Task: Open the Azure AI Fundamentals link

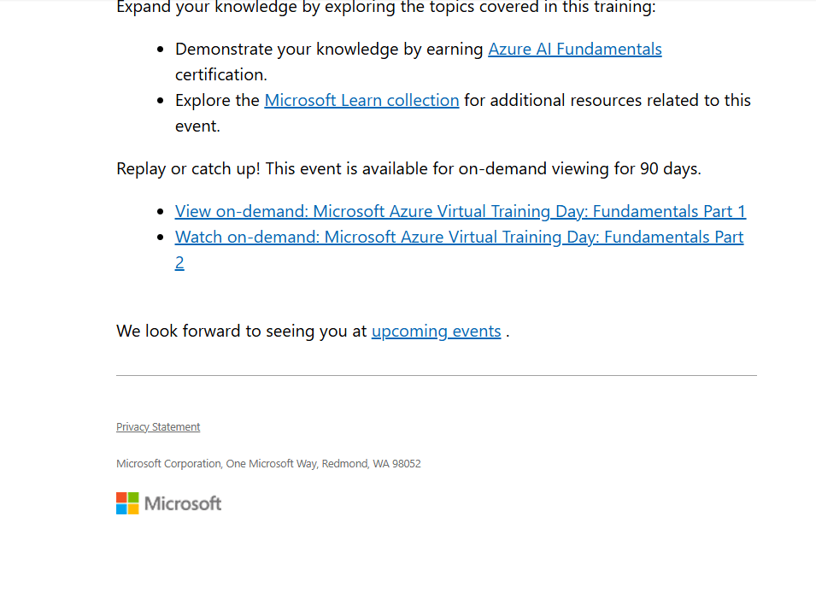Action: tap(574, 49)
